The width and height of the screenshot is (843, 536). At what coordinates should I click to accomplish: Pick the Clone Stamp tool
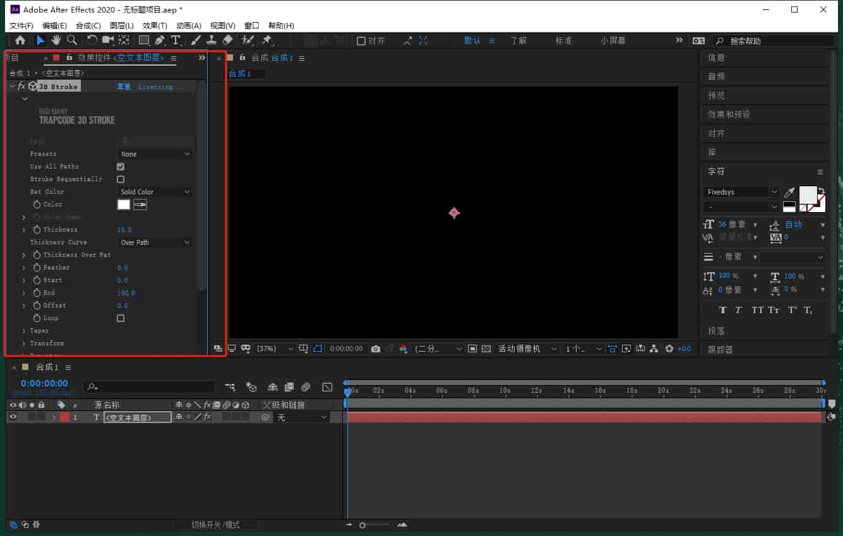pos(212,40)
